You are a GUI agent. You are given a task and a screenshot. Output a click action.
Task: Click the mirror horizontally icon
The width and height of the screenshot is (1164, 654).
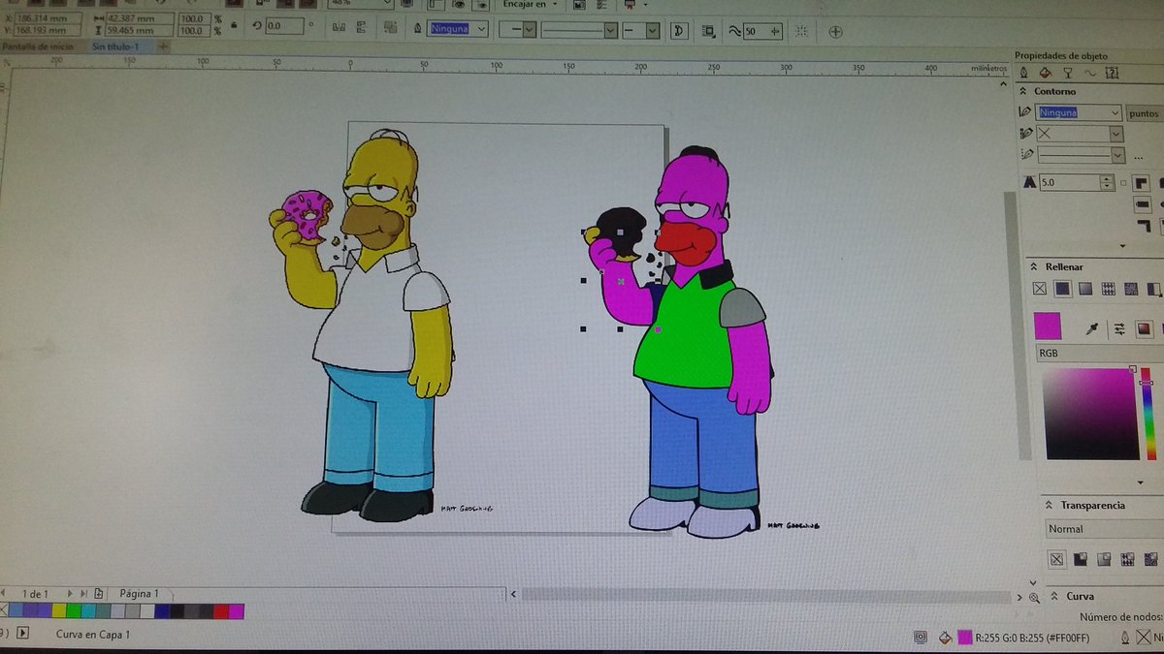337,29
